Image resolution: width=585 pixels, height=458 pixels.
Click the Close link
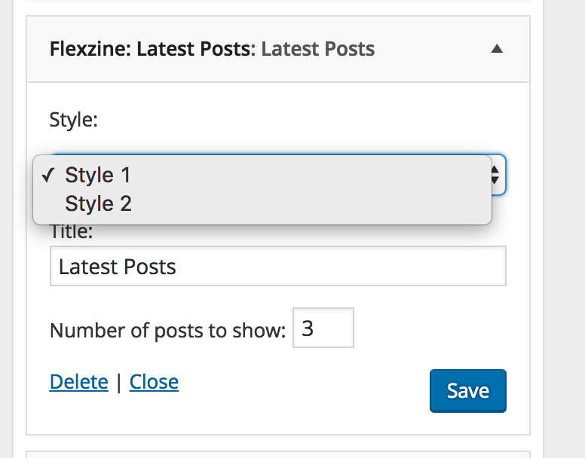[x=154, y=382]
